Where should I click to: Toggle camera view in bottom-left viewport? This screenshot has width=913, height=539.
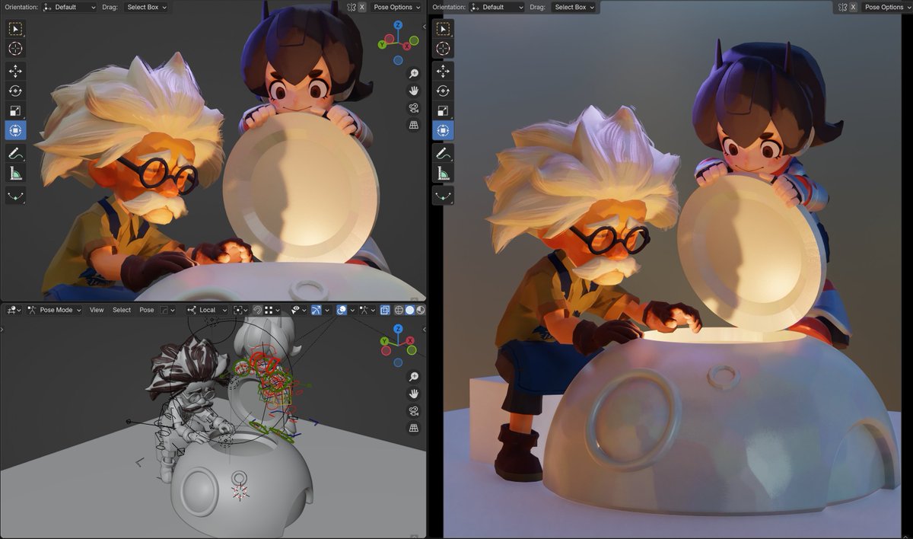[x=414, y=411]
